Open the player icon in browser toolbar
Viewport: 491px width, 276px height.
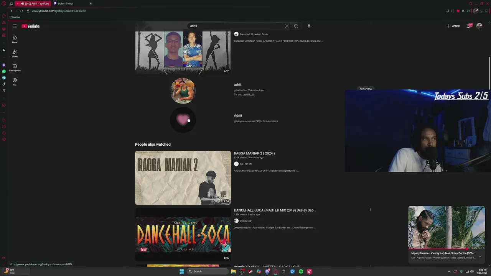(x=463, y=11)
